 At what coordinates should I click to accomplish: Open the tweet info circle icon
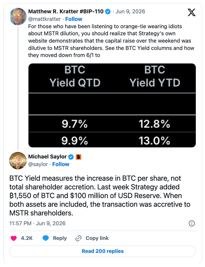192,223
